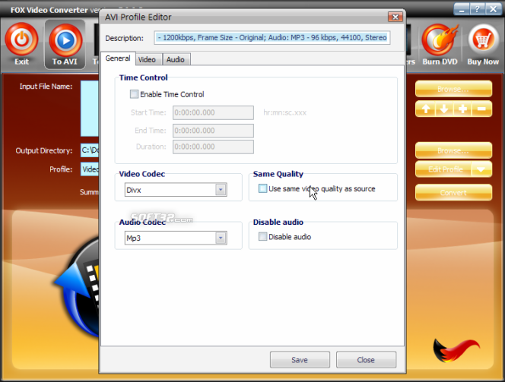Click the Edit Profile button
Viewport: 505px width, 382px height.
coord(444,169)
